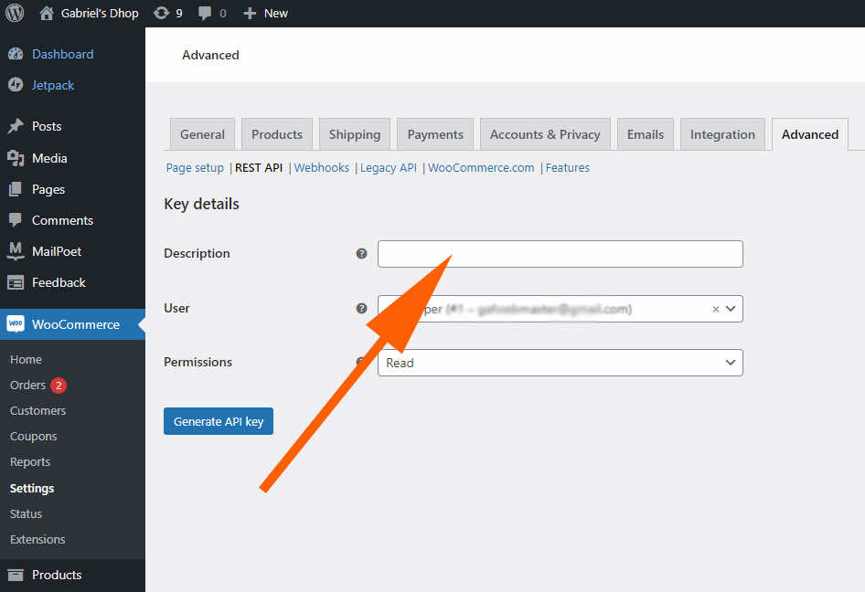Open the Accounts & Privacy tab

click(x=545, y=134)
